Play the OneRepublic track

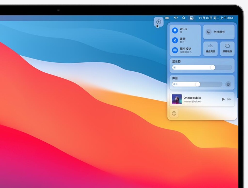(223, 99)
